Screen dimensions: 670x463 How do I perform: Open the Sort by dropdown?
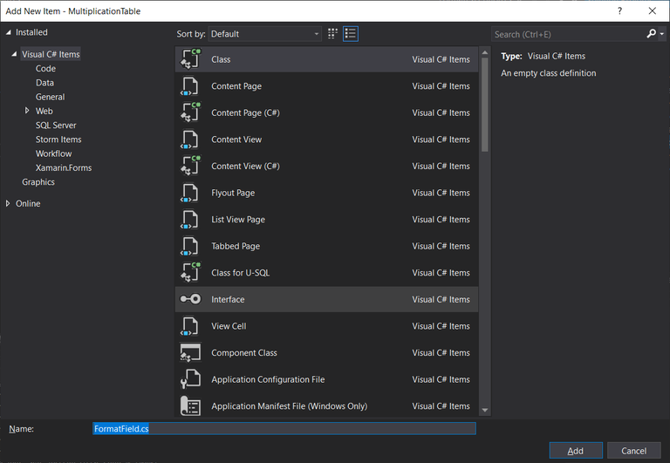[265, 34]
